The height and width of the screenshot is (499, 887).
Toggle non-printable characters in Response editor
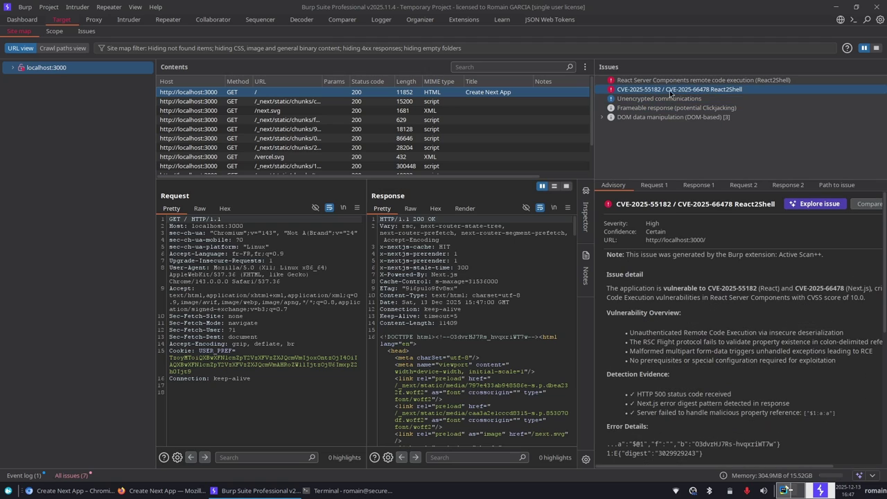(x=554, y=208)
